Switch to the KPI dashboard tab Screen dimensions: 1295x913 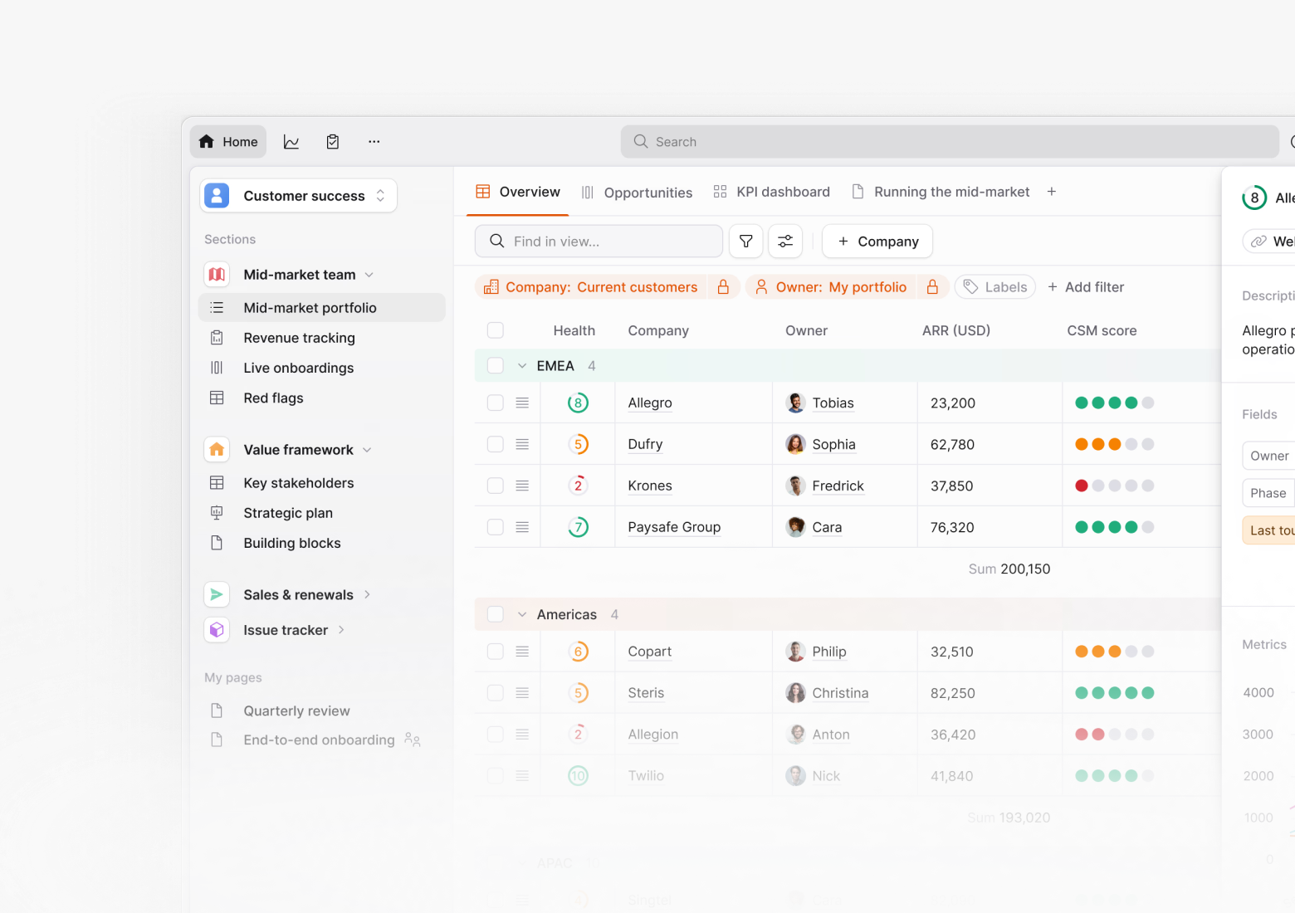coord(772,192)
